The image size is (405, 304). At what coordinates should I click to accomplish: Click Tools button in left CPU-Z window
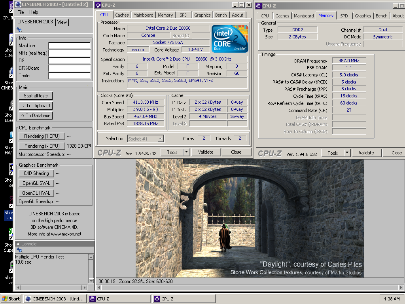172,152
